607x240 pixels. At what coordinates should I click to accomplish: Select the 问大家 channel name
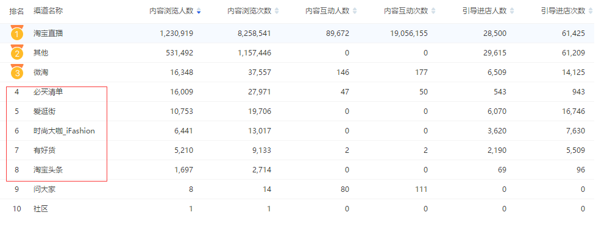point(44,189)
